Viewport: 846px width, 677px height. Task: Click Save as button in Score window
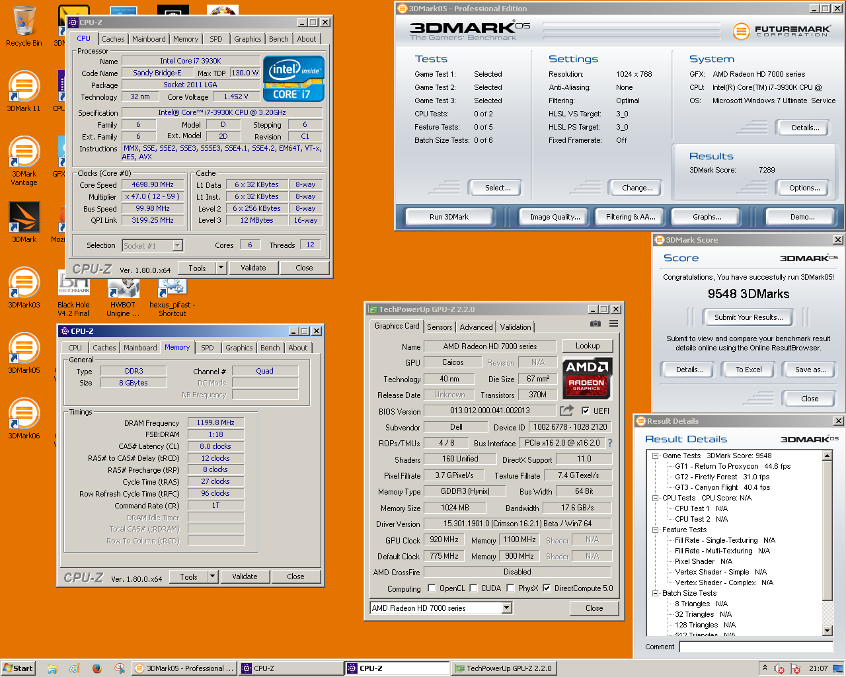810,370
